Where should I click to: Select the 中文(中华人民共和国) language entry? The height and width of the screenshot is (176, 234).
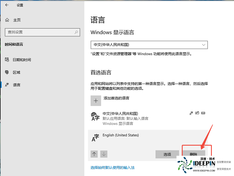tap(120, 114)
